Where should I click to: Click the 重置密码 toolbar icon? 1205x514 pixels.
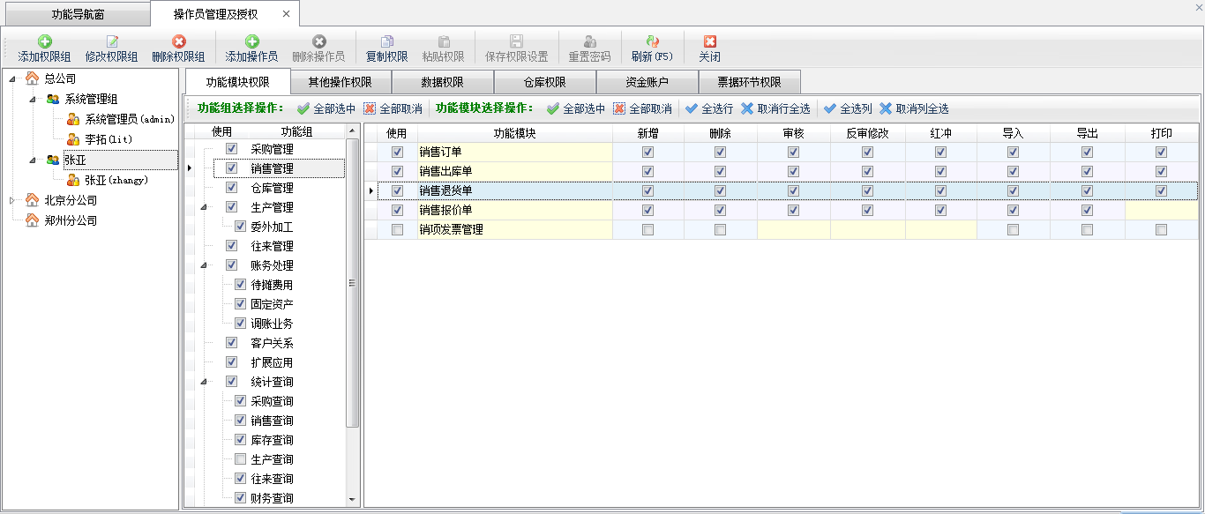point(589,41)
